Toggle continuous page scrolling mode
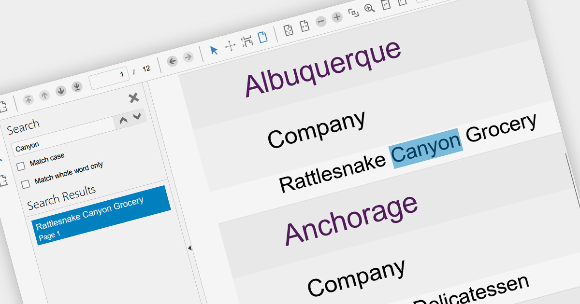This screenshot has width=580, height=304. pyautogui.click(x=247, y=41)
